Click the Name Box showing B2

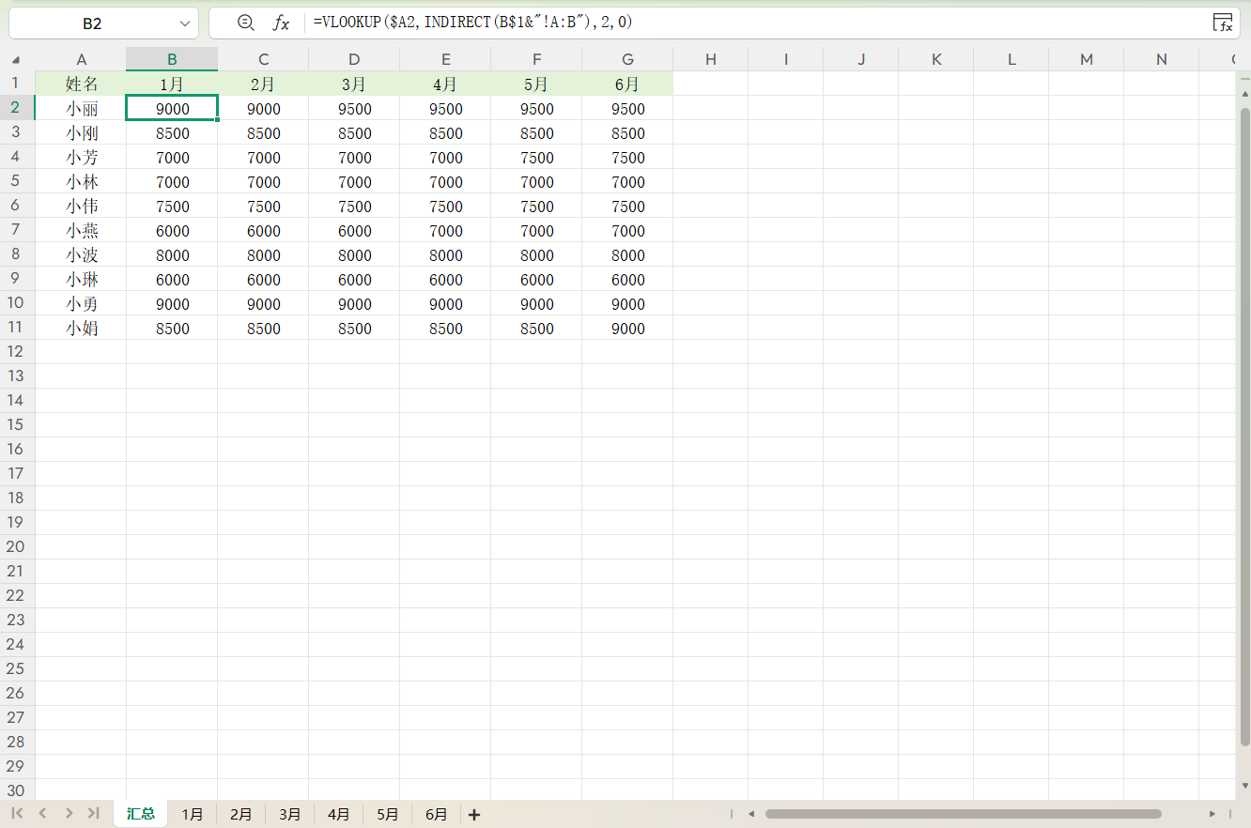[92, 23]
